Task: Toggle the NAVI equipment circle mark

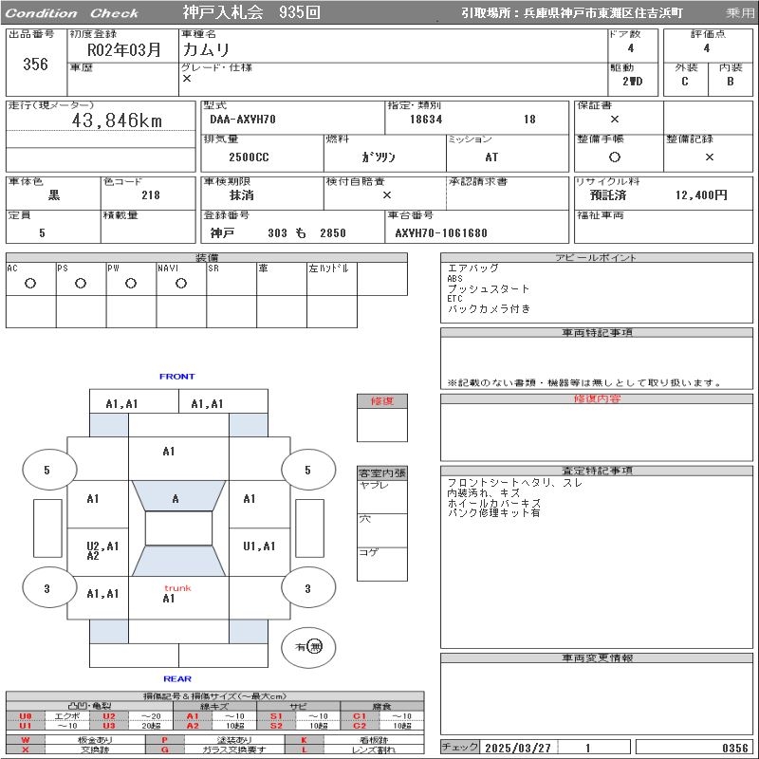Action: coord(181,284)
